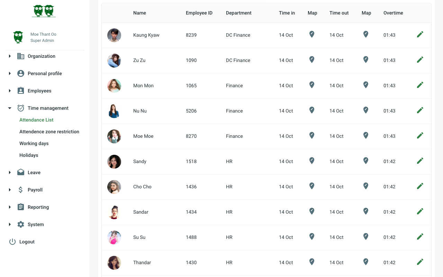The image size is (443, 277).
Task: Open Attendence zone restriction page
Action: pyautogui.click(x=49, y=132)
